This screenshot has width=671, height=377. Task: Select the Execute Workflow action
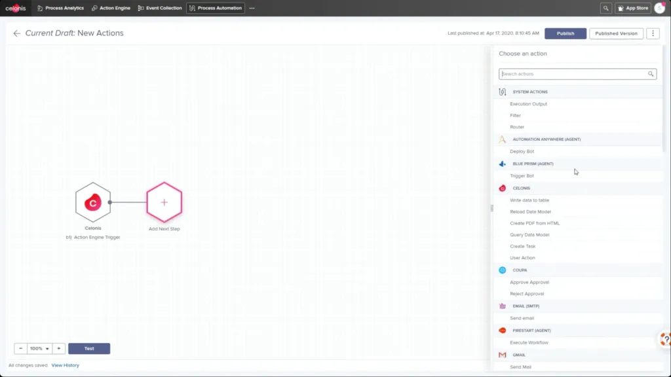[x=529, y=342]
